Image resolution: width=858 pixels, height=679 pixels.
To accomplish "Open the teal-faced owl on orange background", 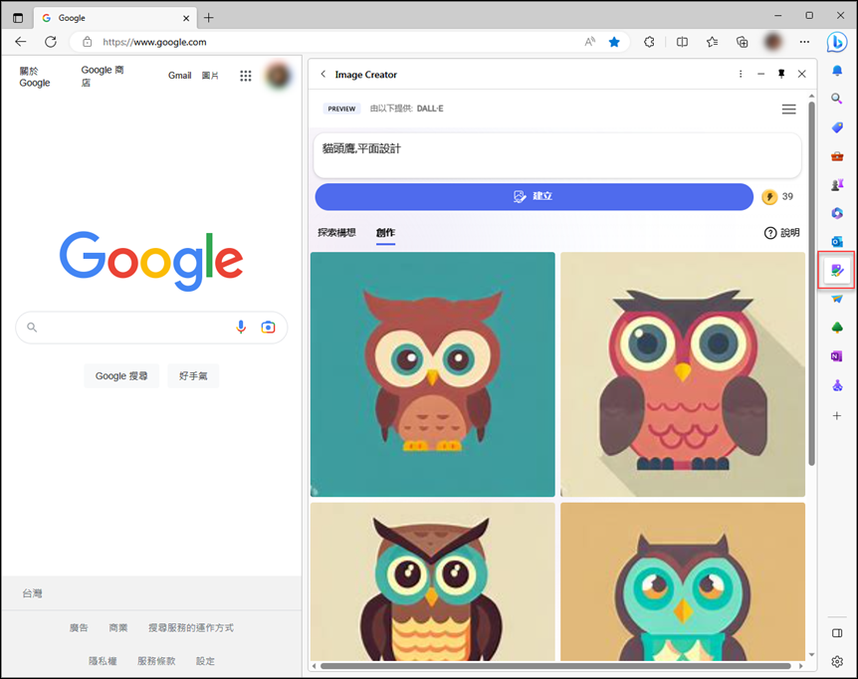I will point(683,581).
